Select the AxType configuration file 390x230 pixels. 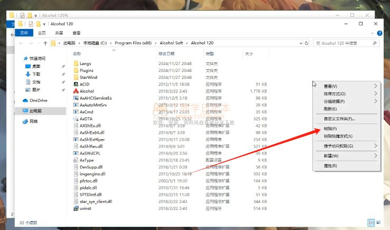coord(86,160)
